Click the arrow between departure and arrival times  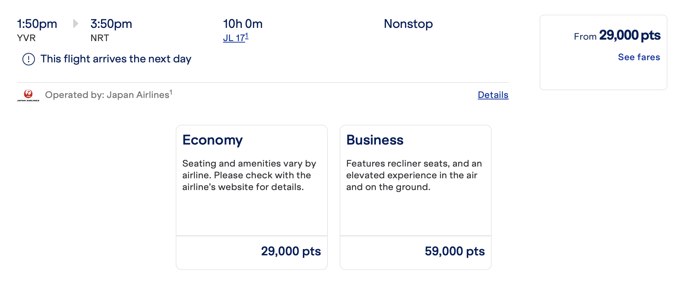pyautogui.click(x=75, y=24)
